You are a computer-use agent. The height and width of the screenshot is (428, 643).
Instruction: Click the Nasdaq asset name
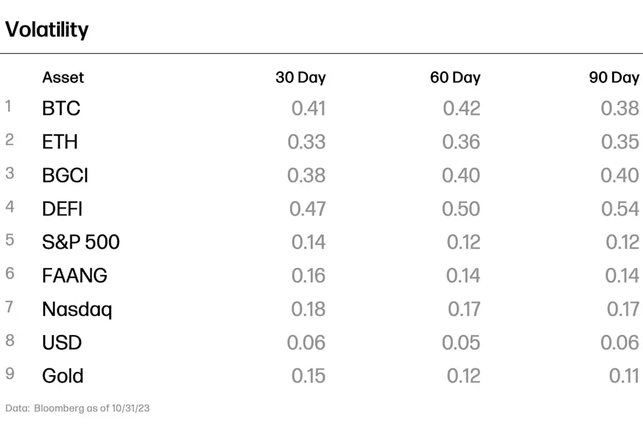77,309
